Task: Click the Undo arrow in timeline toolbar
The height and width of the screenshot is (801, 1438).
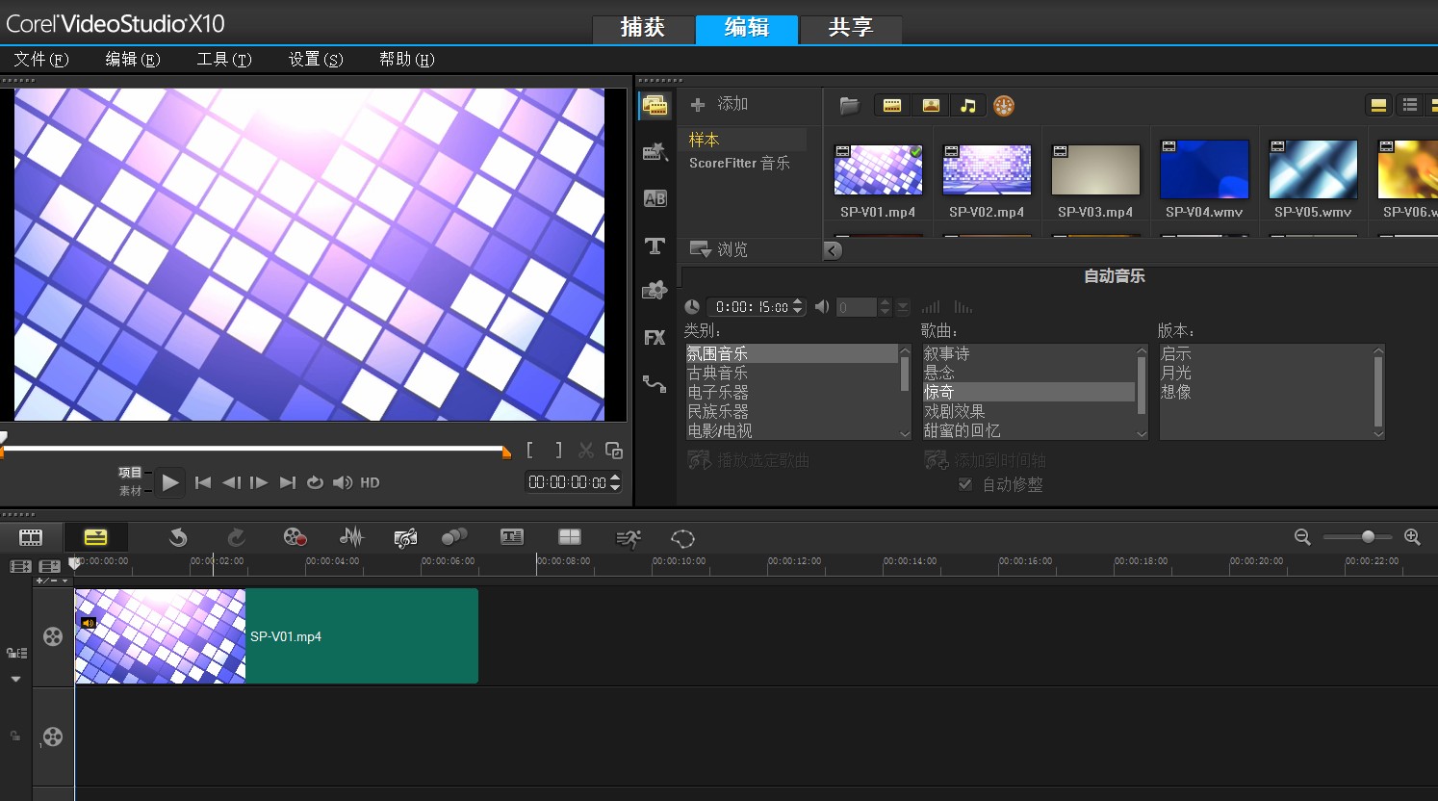Action: [178, 537]
